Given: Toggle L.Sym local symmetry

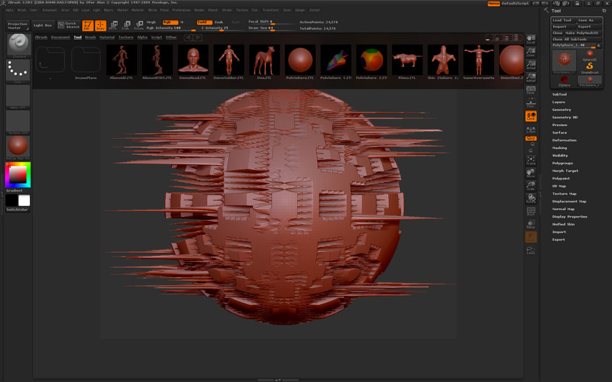Looking at the screenshot, I should click(531, 129).
